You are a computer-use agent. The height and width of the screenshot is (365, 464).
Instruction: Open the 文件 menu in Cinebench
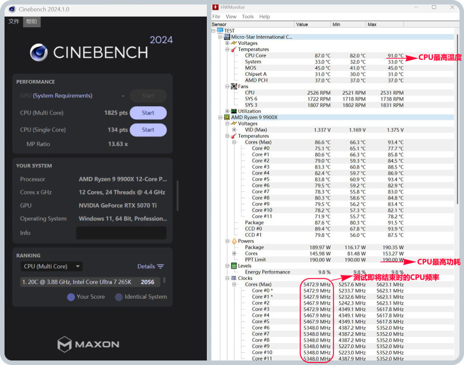[x=14, y=21]
